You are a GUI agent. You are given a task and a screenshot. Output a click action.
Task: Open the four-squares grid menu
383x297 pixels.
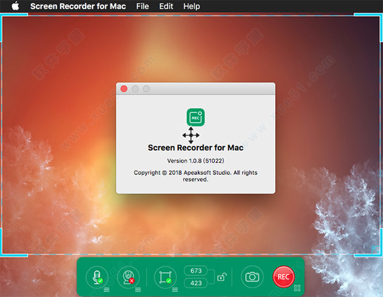point(297,288)
